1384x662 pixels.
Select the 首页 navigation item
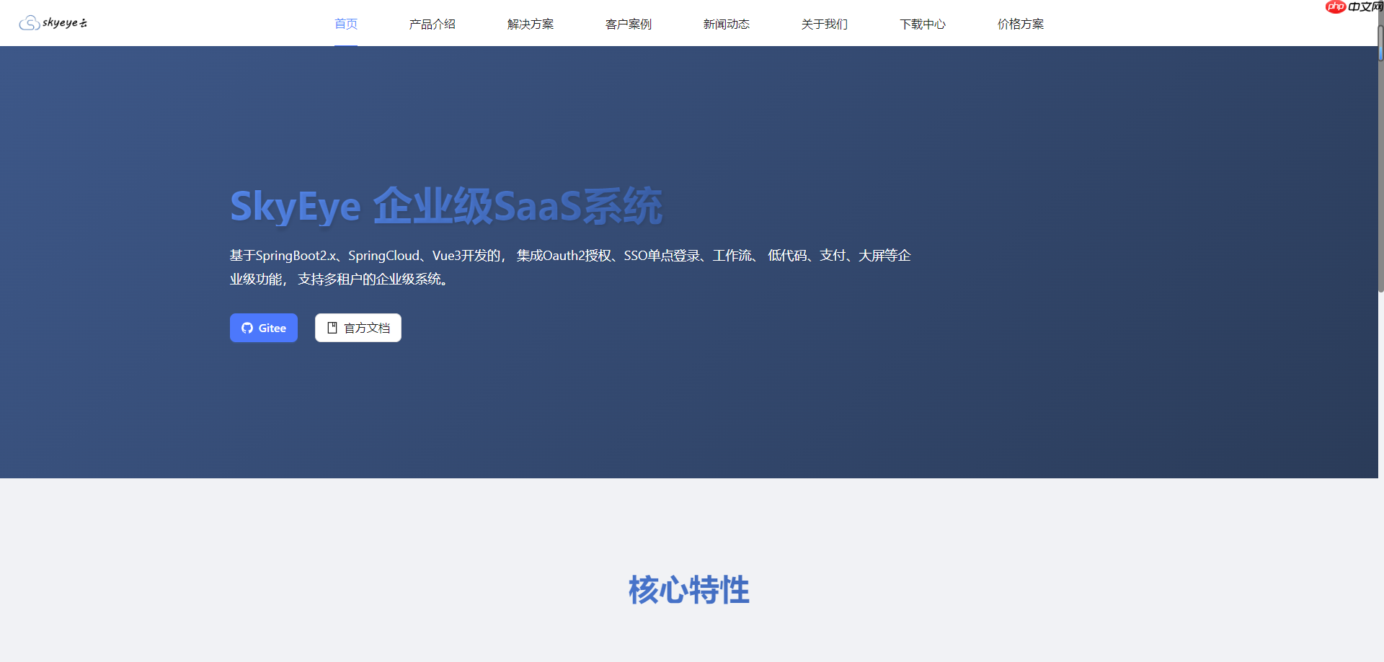(x=345, y=24)
